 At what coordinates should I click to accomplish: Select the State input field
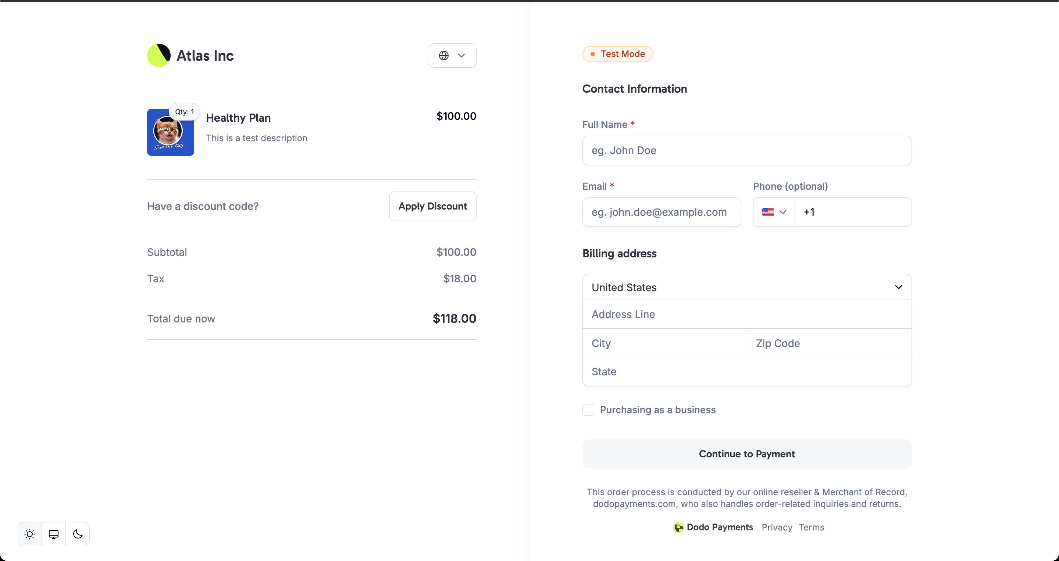[x=746, y=372]
